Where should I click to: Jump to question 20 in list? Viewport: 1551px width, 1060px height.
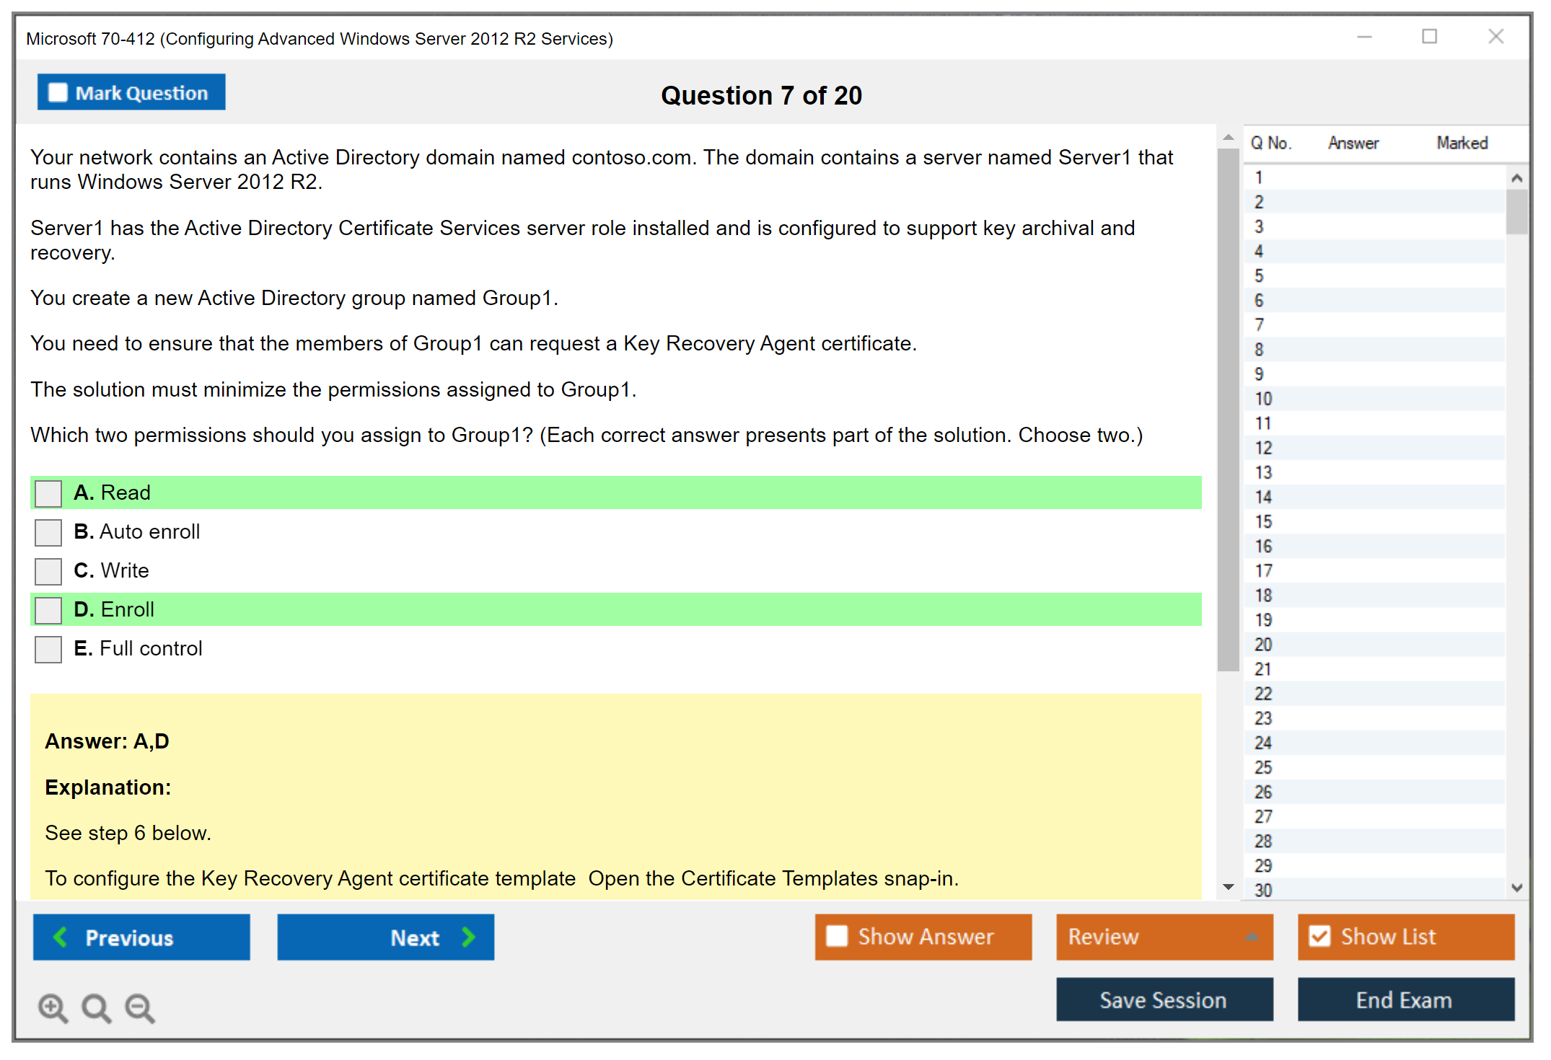click(x=1264, y=645)
